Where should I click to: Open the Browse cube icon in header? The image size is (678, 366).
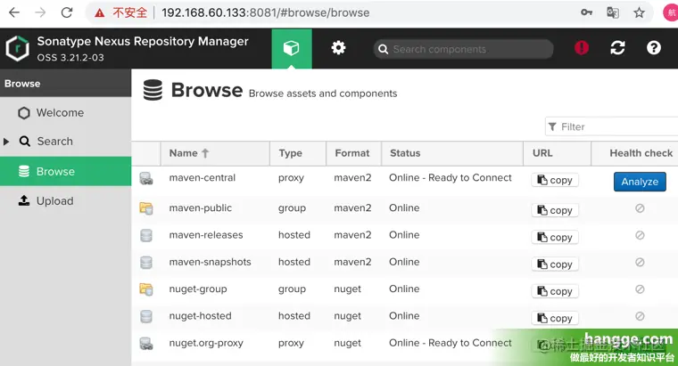click(x=292, y=48)
